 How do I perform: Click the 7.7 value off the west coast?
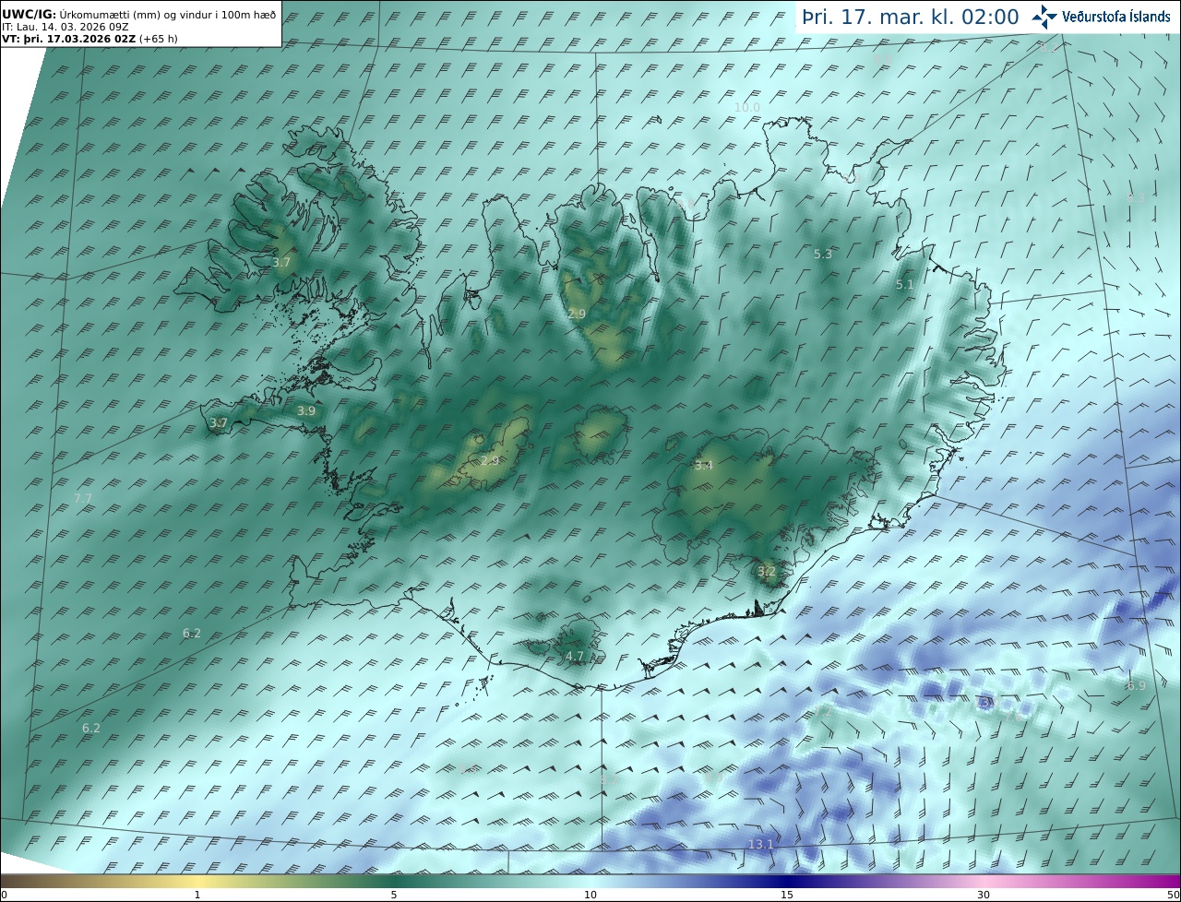click(x=83, y=498)
